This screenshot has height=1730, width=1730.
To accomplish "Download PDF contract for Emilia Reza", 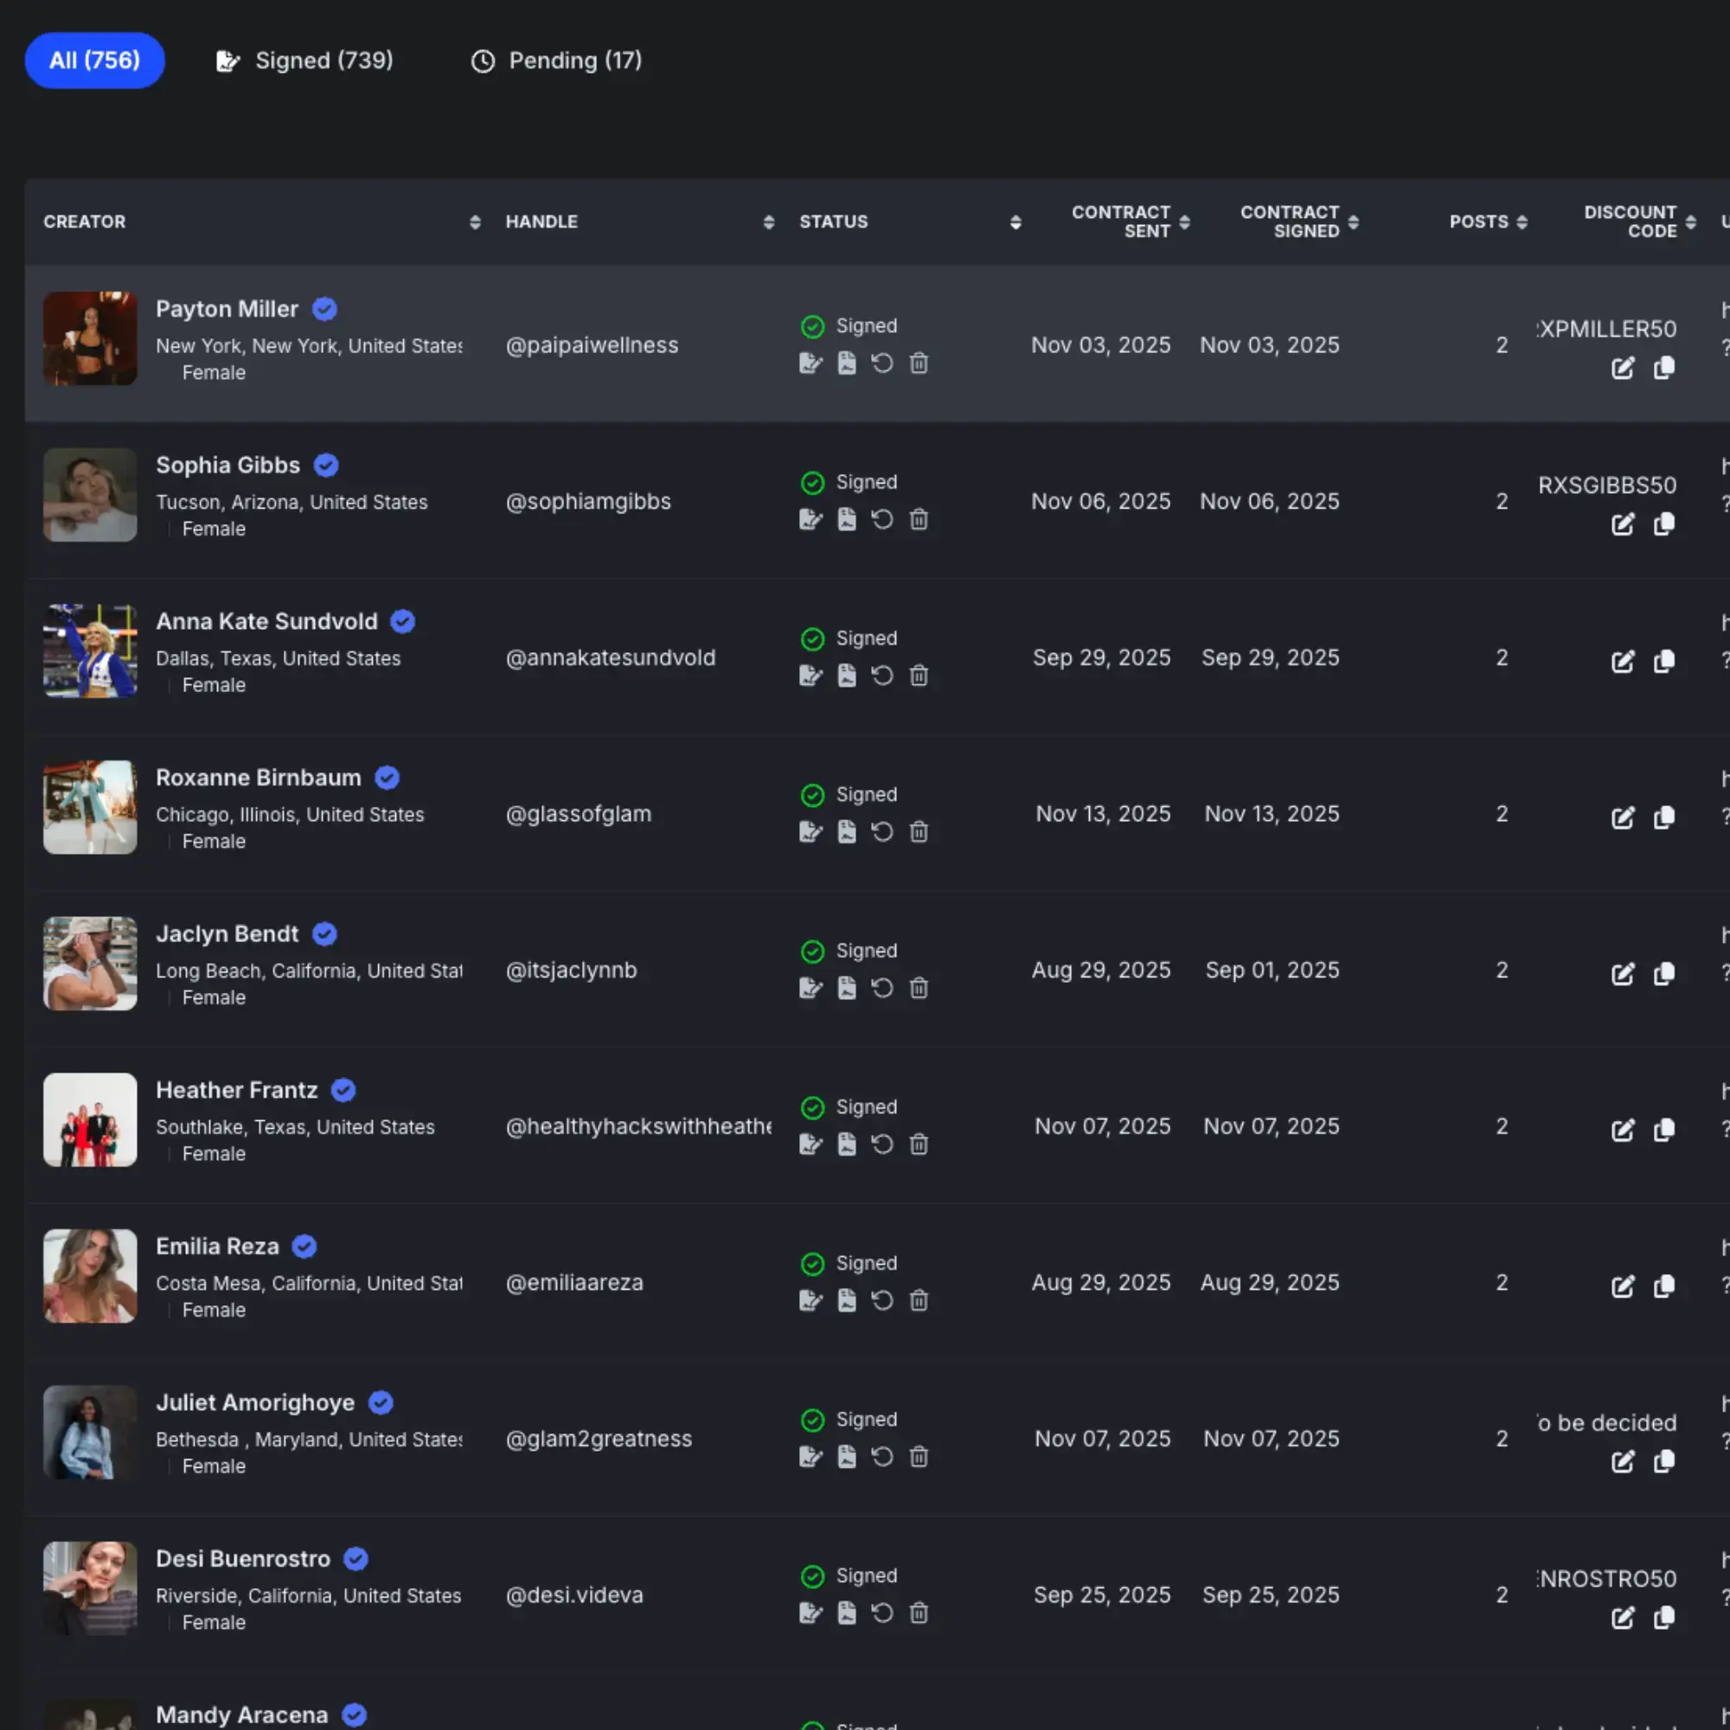I will point(846,1301).
